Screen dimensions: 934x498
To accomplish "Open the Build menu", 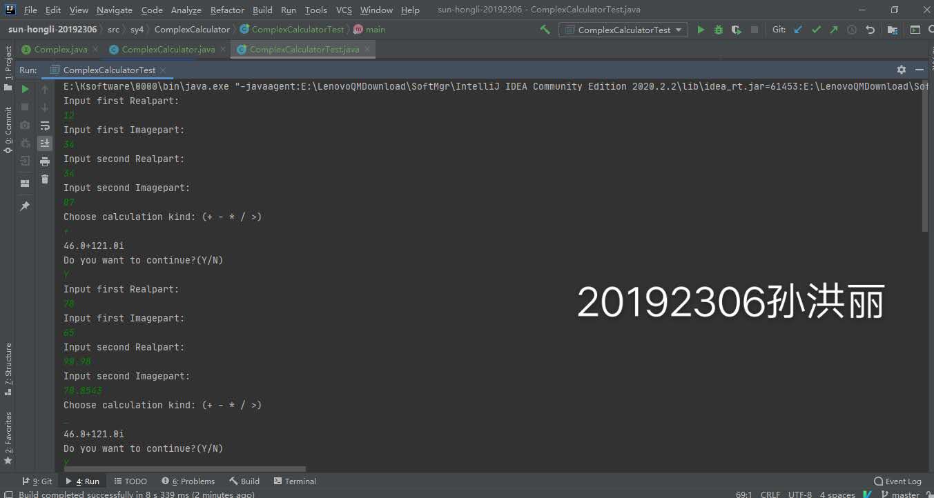I will [x=262, y=10].
